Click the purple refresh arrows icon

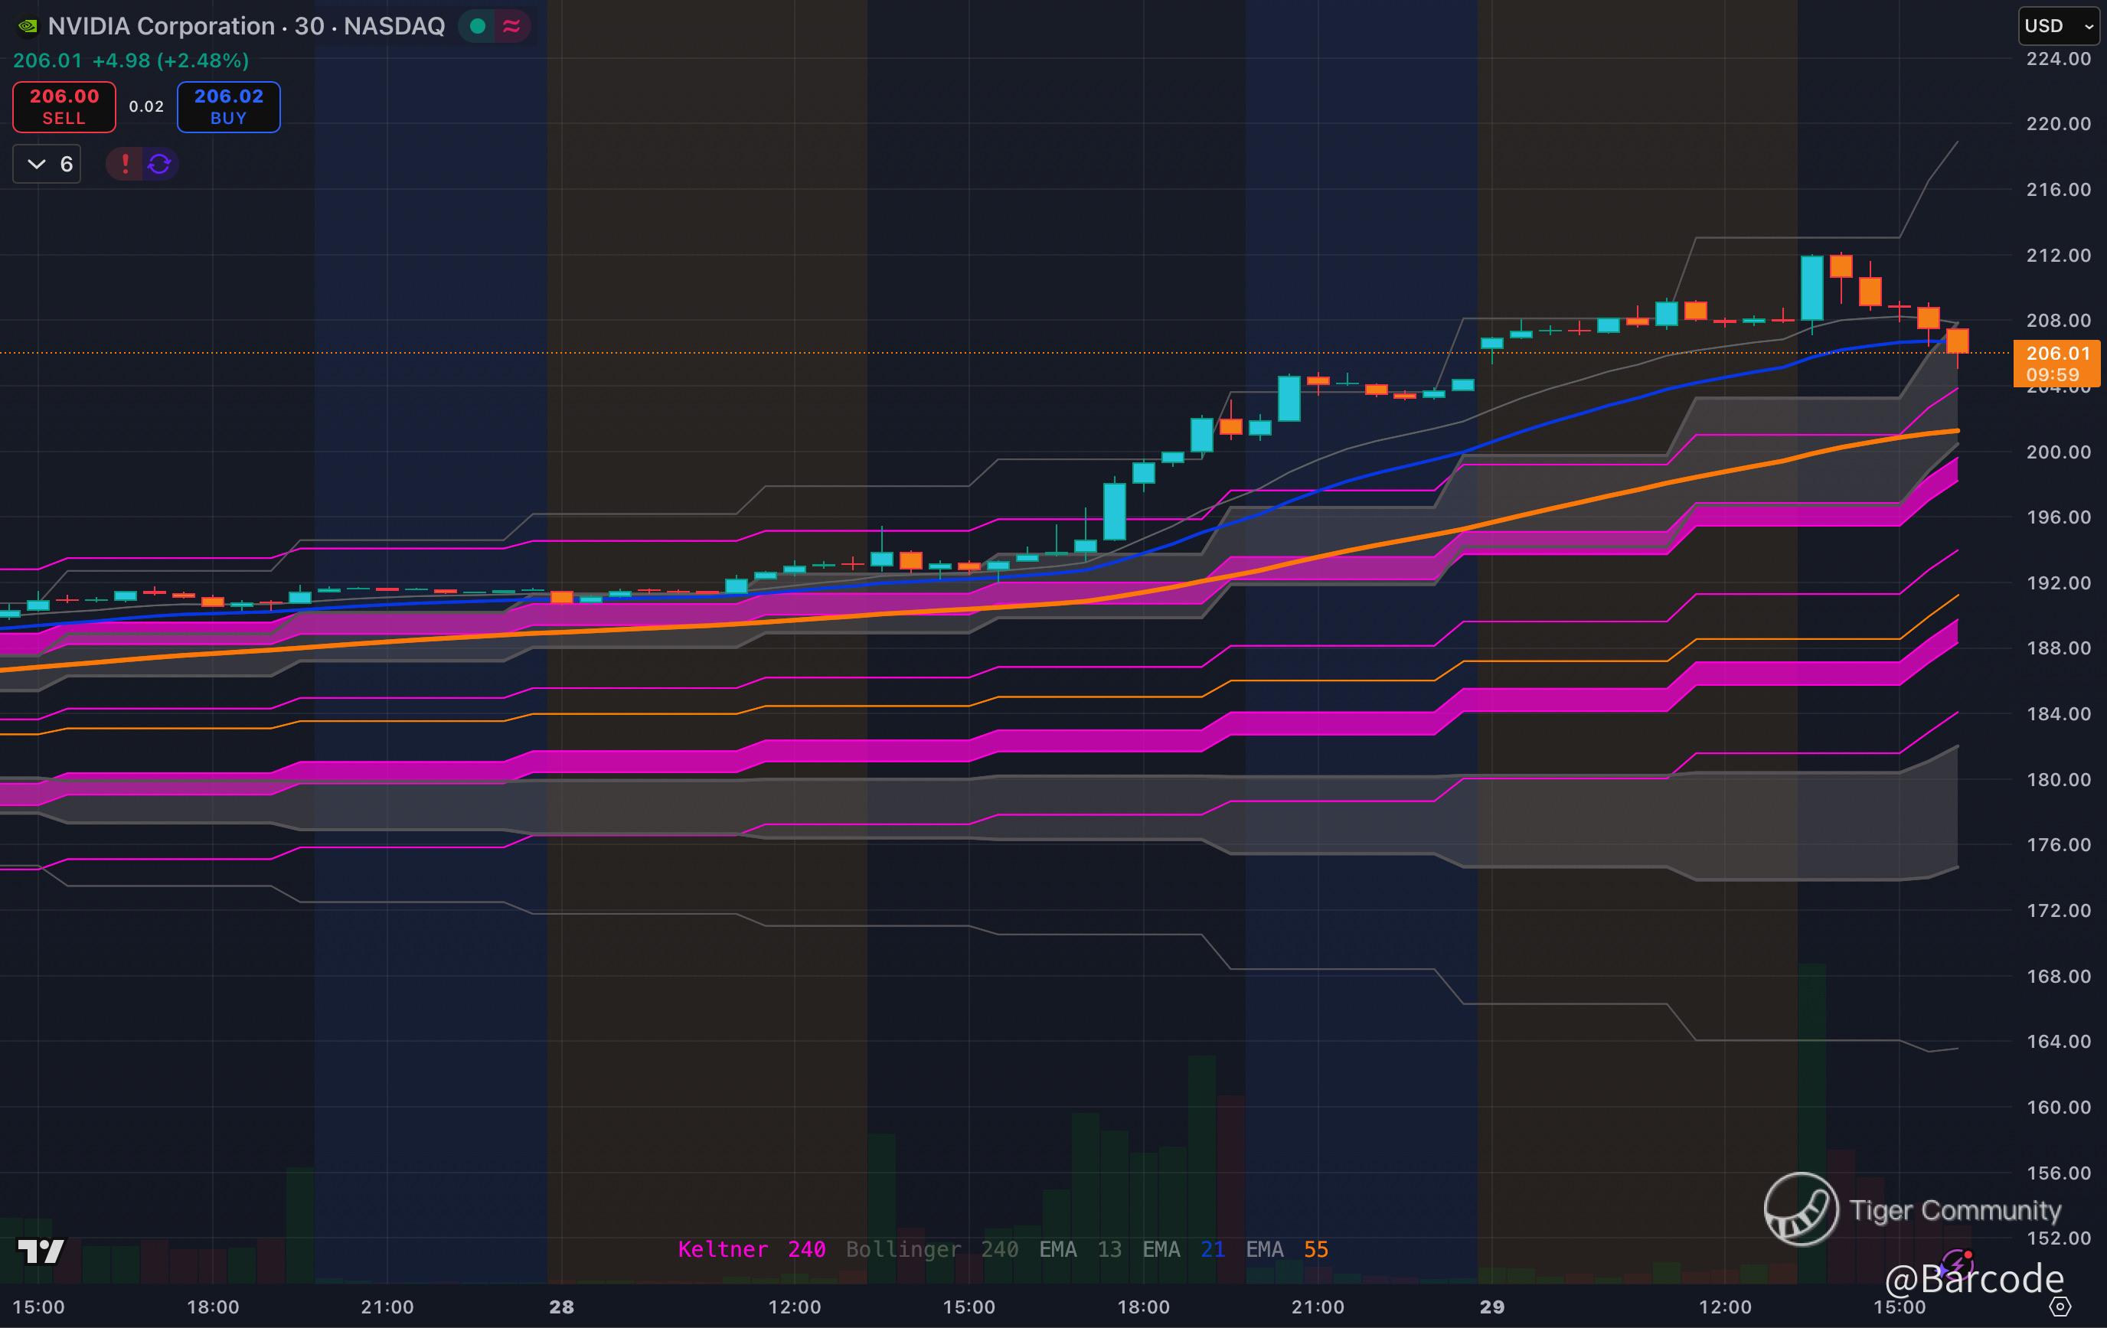pos(159,164)
